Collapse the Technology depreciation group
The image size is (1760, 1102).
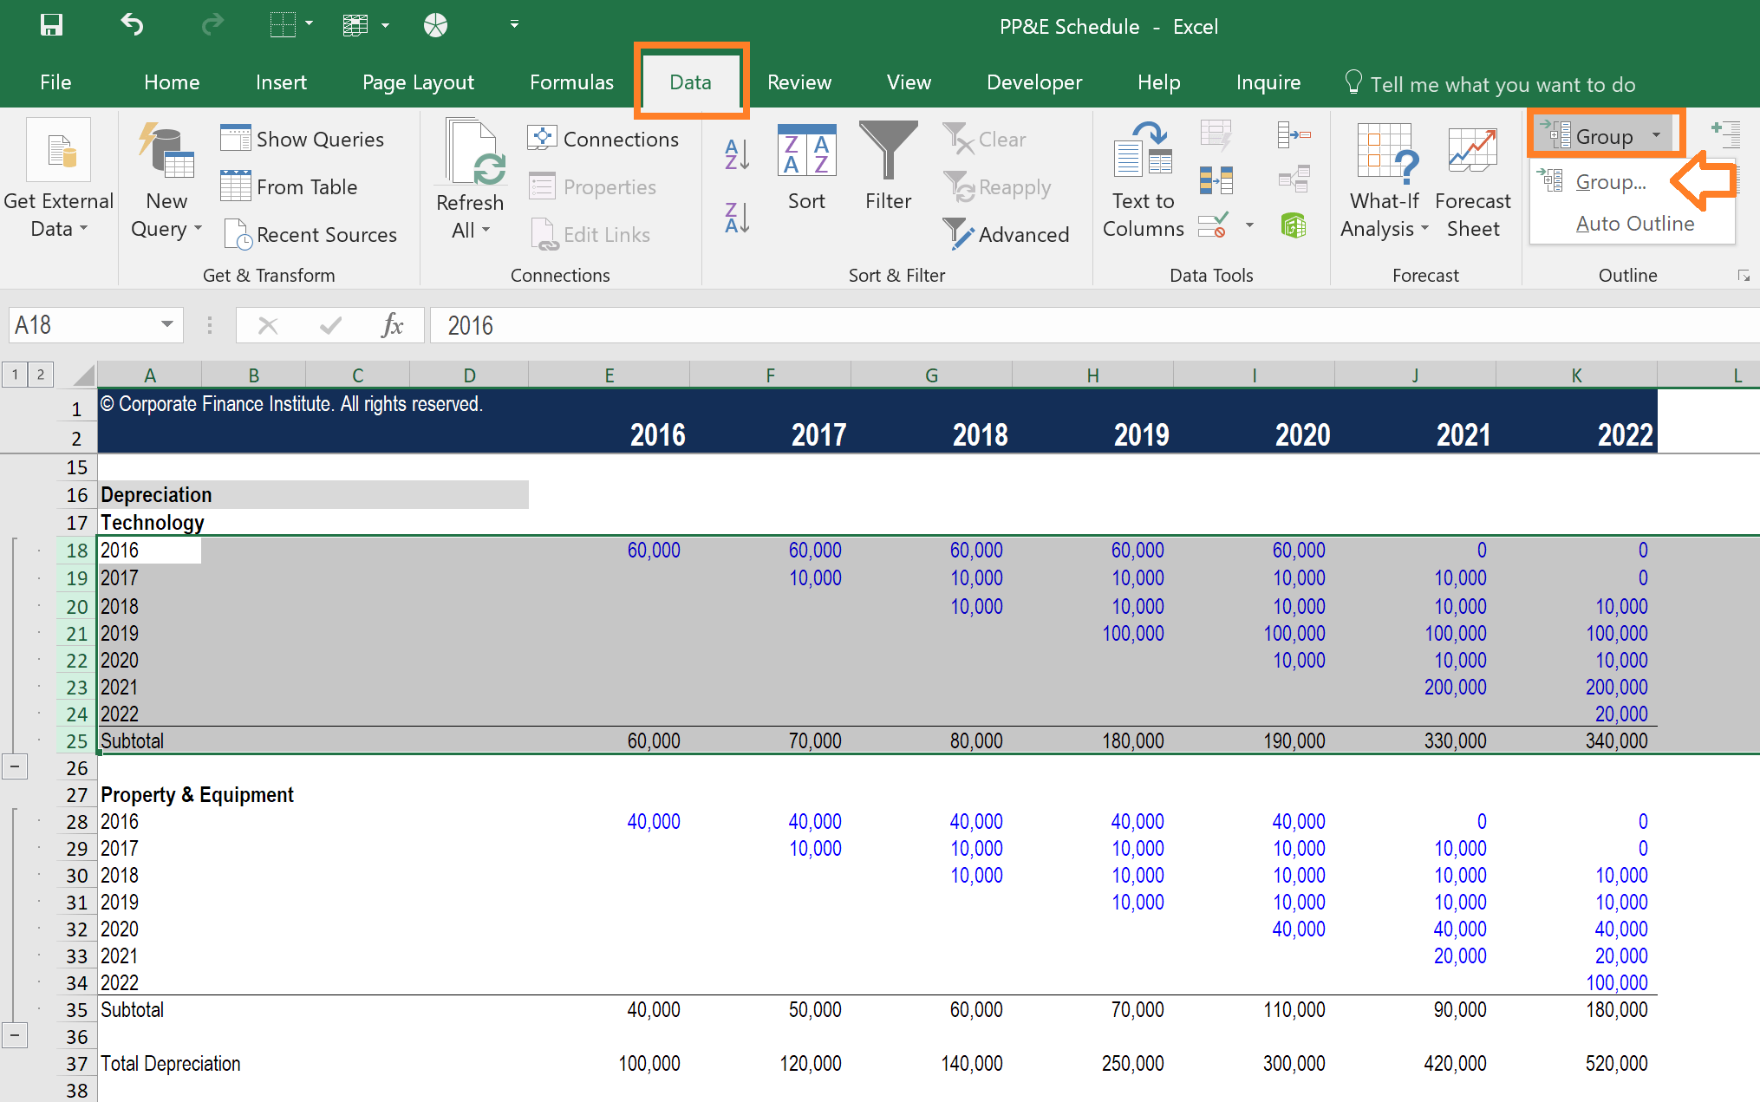[x=14, y=766]
